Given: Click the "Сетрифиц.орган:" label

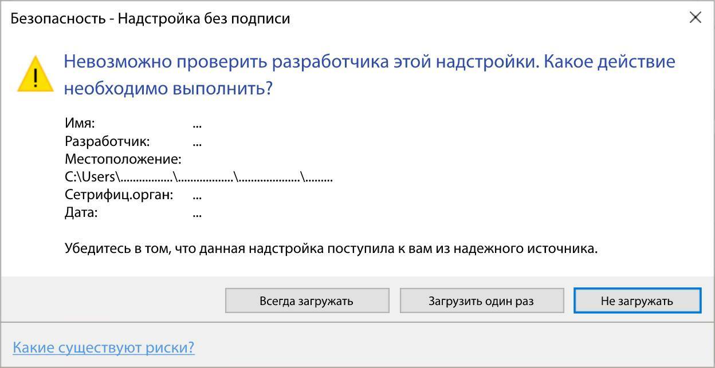Looking at the screenshot, I should [x=119, y=195].
